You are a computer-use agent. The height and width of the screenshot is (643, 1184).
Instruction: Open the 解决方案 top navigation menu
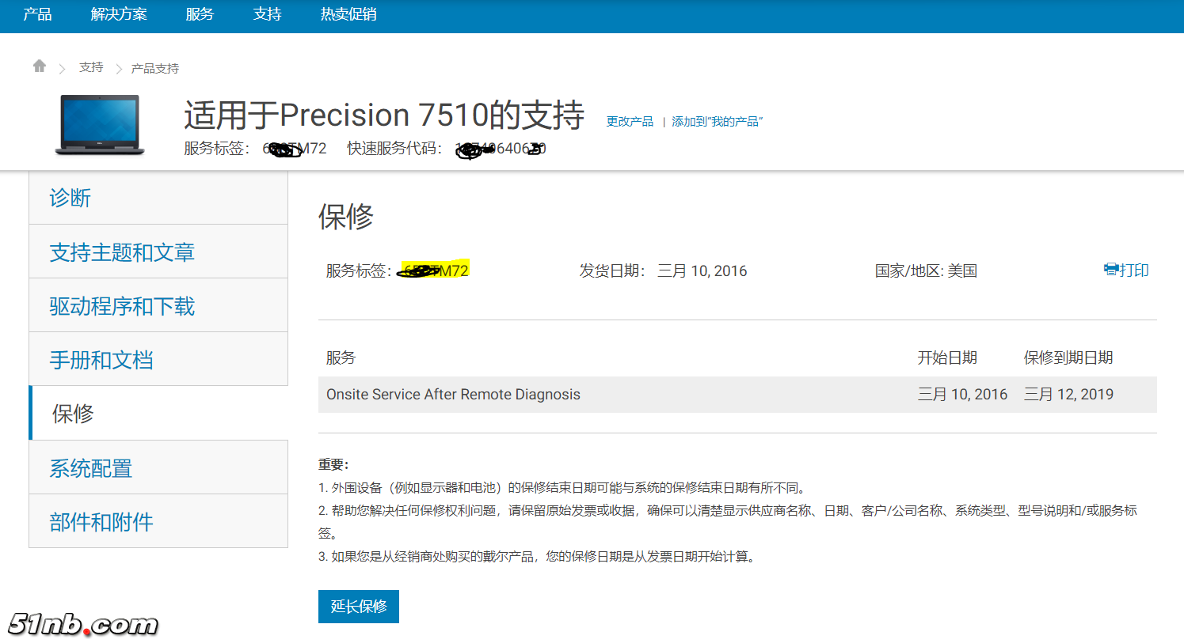point(119,14)
